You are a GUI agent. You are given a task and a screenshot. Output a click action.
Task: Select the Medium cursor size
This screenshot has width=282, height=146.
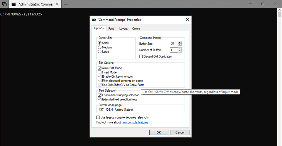[x=100, y=47]
